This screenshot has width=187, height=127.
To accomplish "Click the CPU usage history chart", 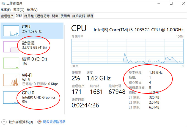I will [x=127, y=51].
